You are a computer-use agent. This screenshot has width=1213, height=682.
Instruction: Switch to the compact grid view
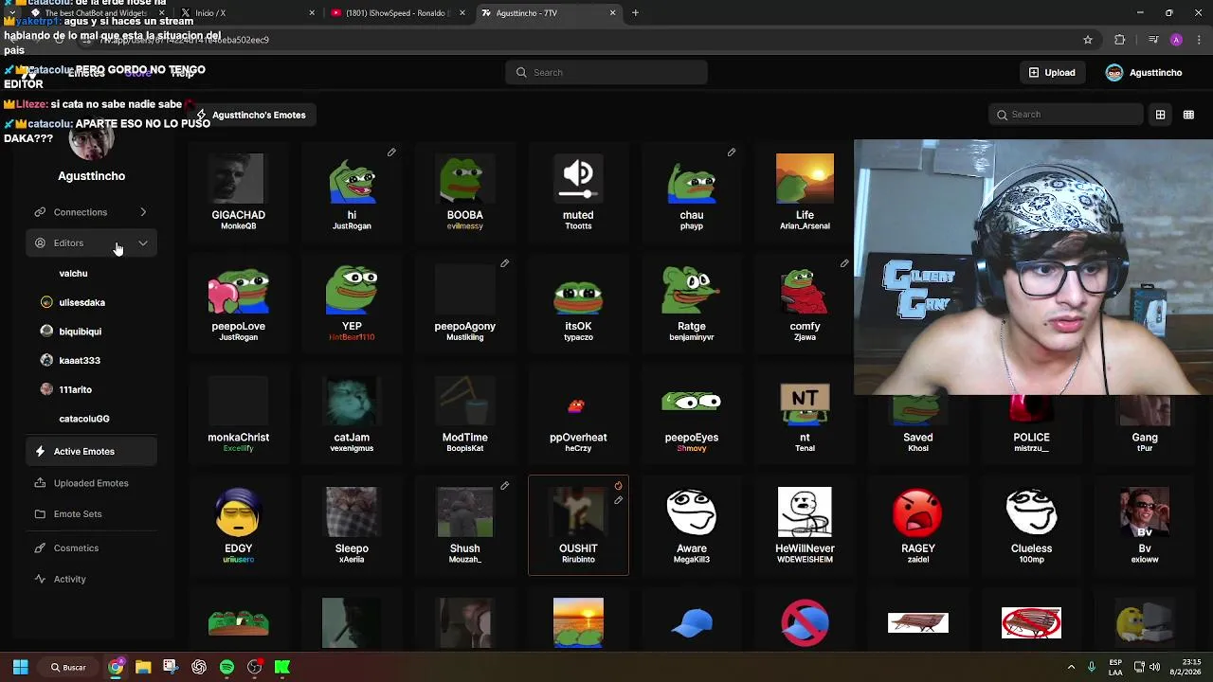pos(1188,115)
